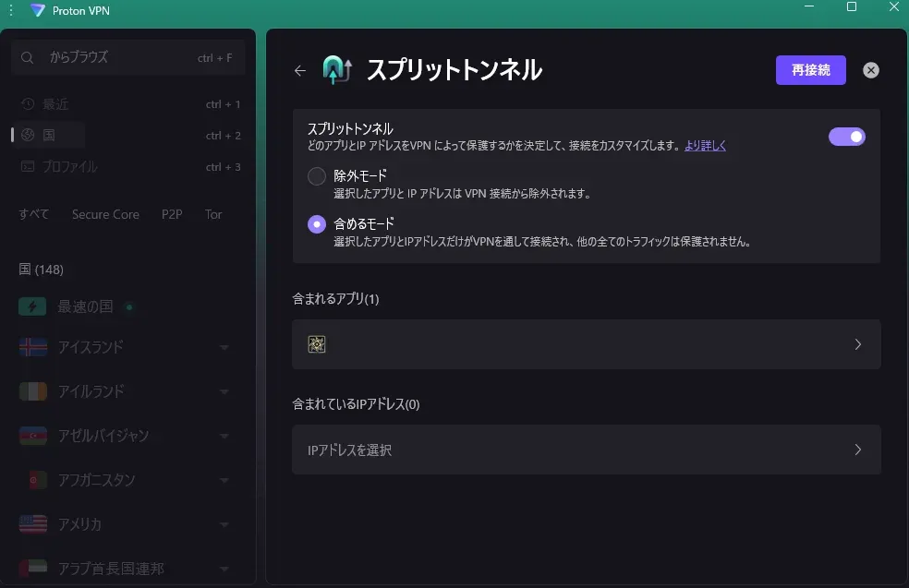Expand the アラブ首長国連邦 server list
This screenshot has height=588, width=909.
[x=224, y=569]
